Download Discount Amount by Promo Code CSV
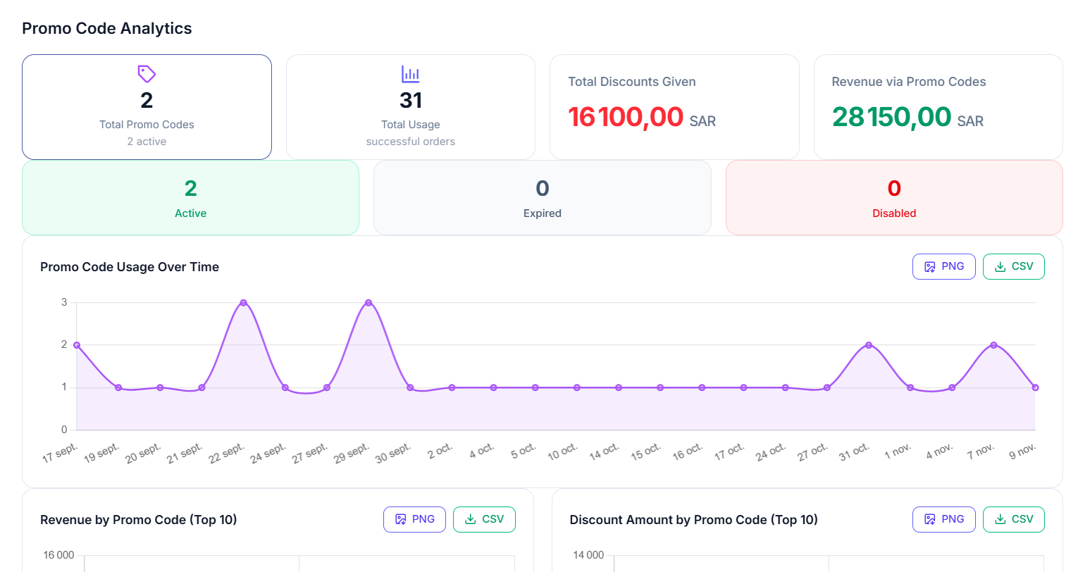This screenshot has width=1090, height=572. tap(1014, 519)
